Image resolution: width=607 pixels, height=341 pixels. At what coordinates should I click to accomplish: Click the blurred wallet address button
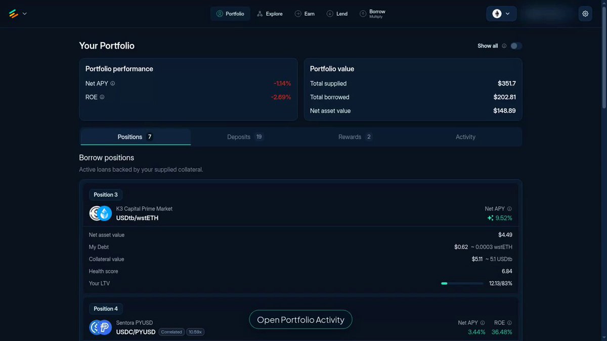coord(548,14)
